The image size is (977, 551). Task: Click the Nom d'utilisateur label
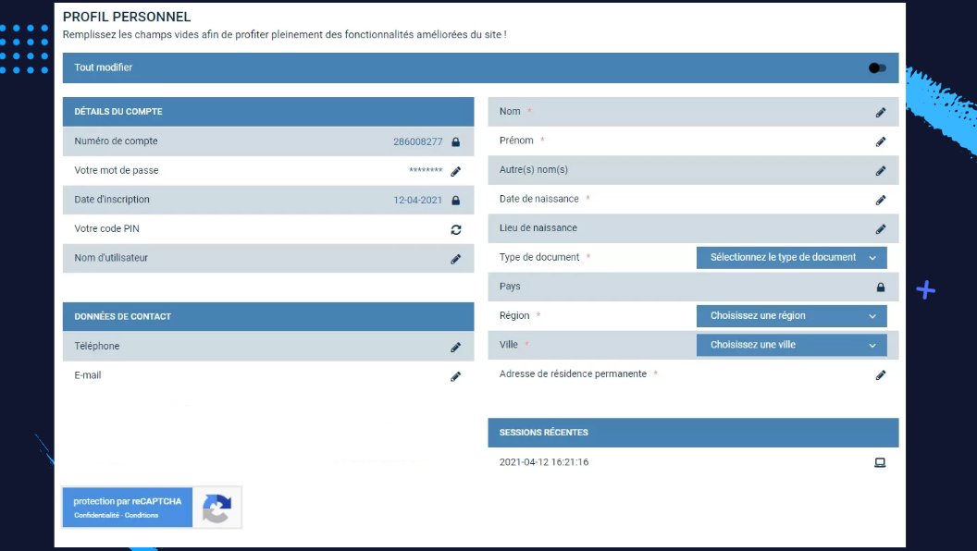pos(111,258)
